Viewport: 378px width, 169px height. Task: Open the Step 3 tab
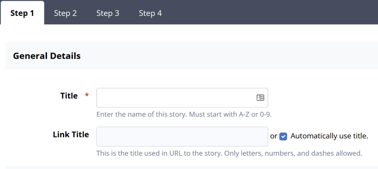(108, 13)
